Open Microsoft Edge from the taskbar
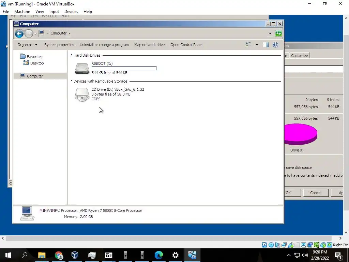Viewport: 349px width, 262px height. [159, 255]
